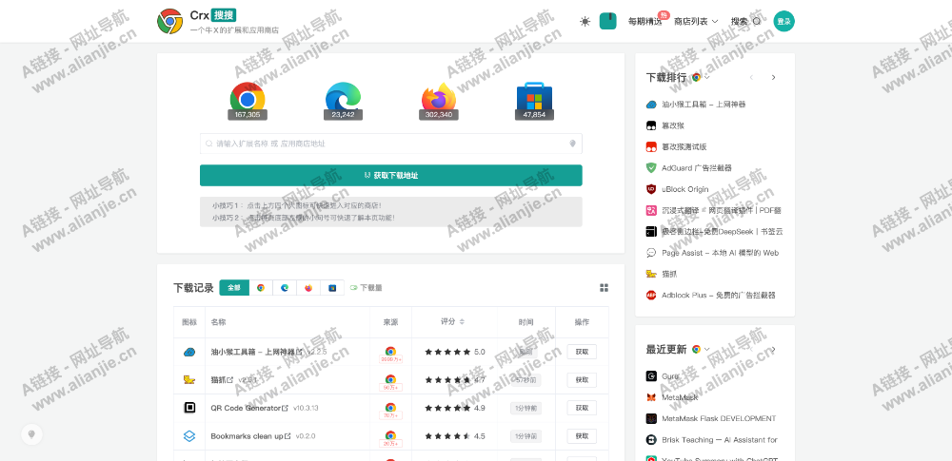Click the 4.5 rating stars for Bookmarks clean up
Image resolution: width=952 pixels, height=461 pixels.
click(x=447, y=435)
